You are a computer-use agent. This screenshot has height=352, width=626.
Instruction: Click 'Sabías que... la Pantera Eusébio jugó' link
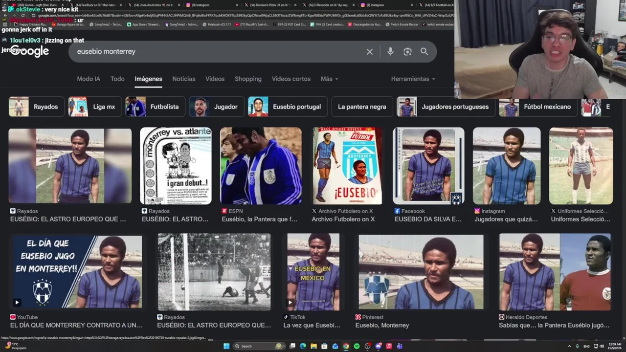554,325
